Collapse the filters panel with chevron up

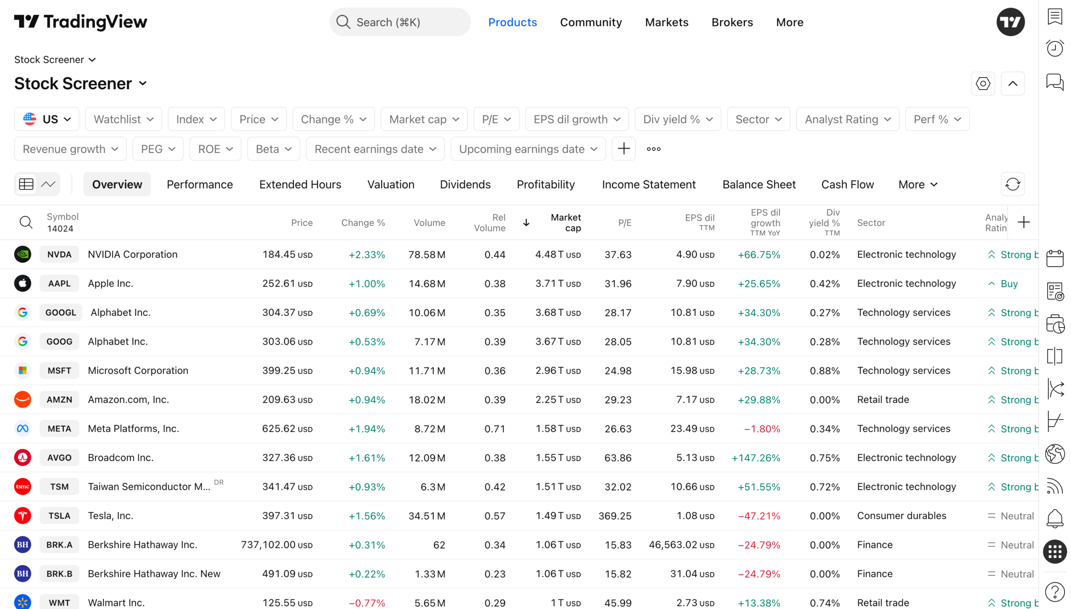click(x=1012, y=84)
